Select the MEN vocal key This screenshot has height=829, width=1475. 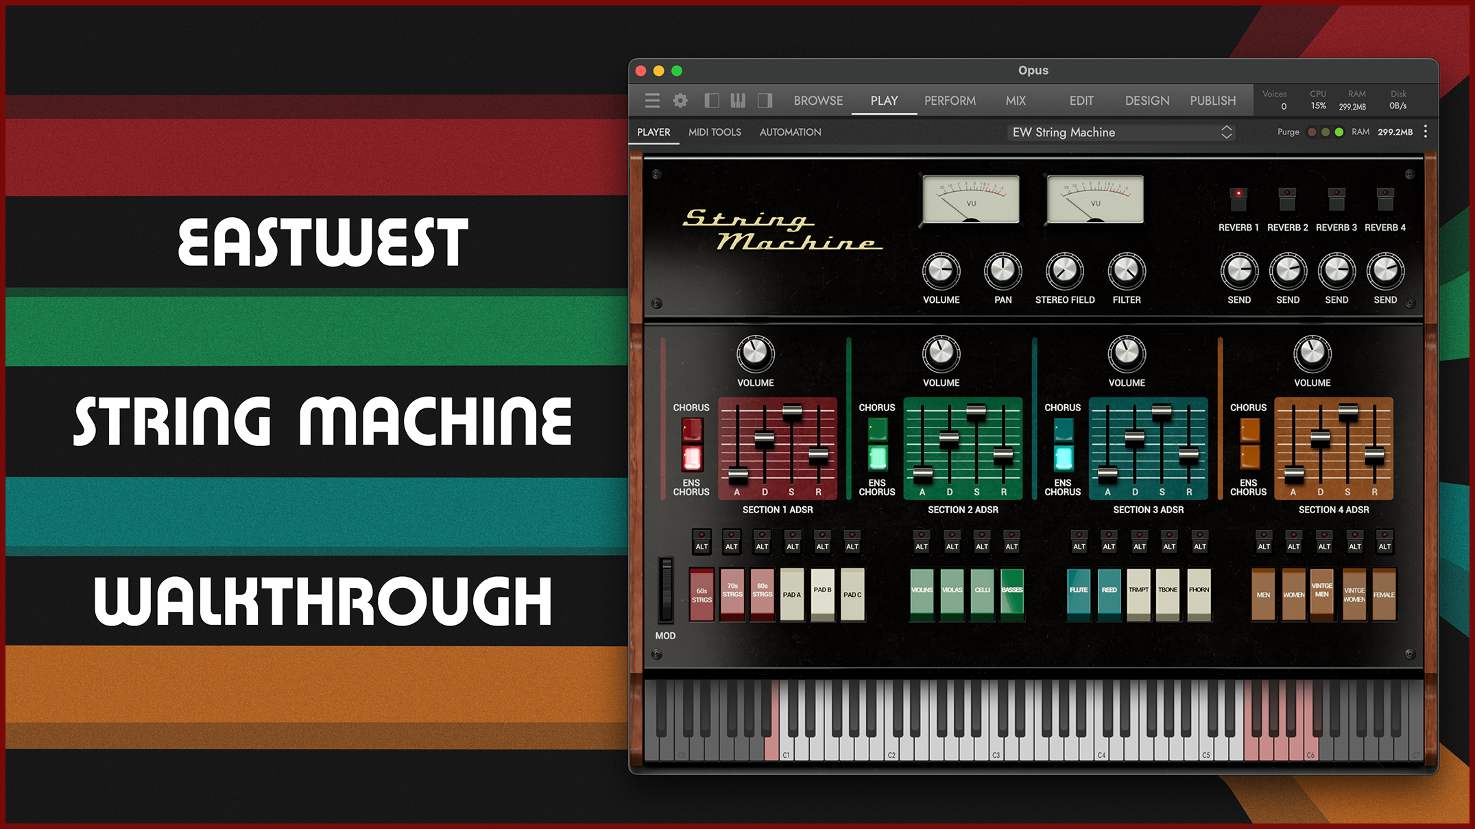[x=1263, y=594]
